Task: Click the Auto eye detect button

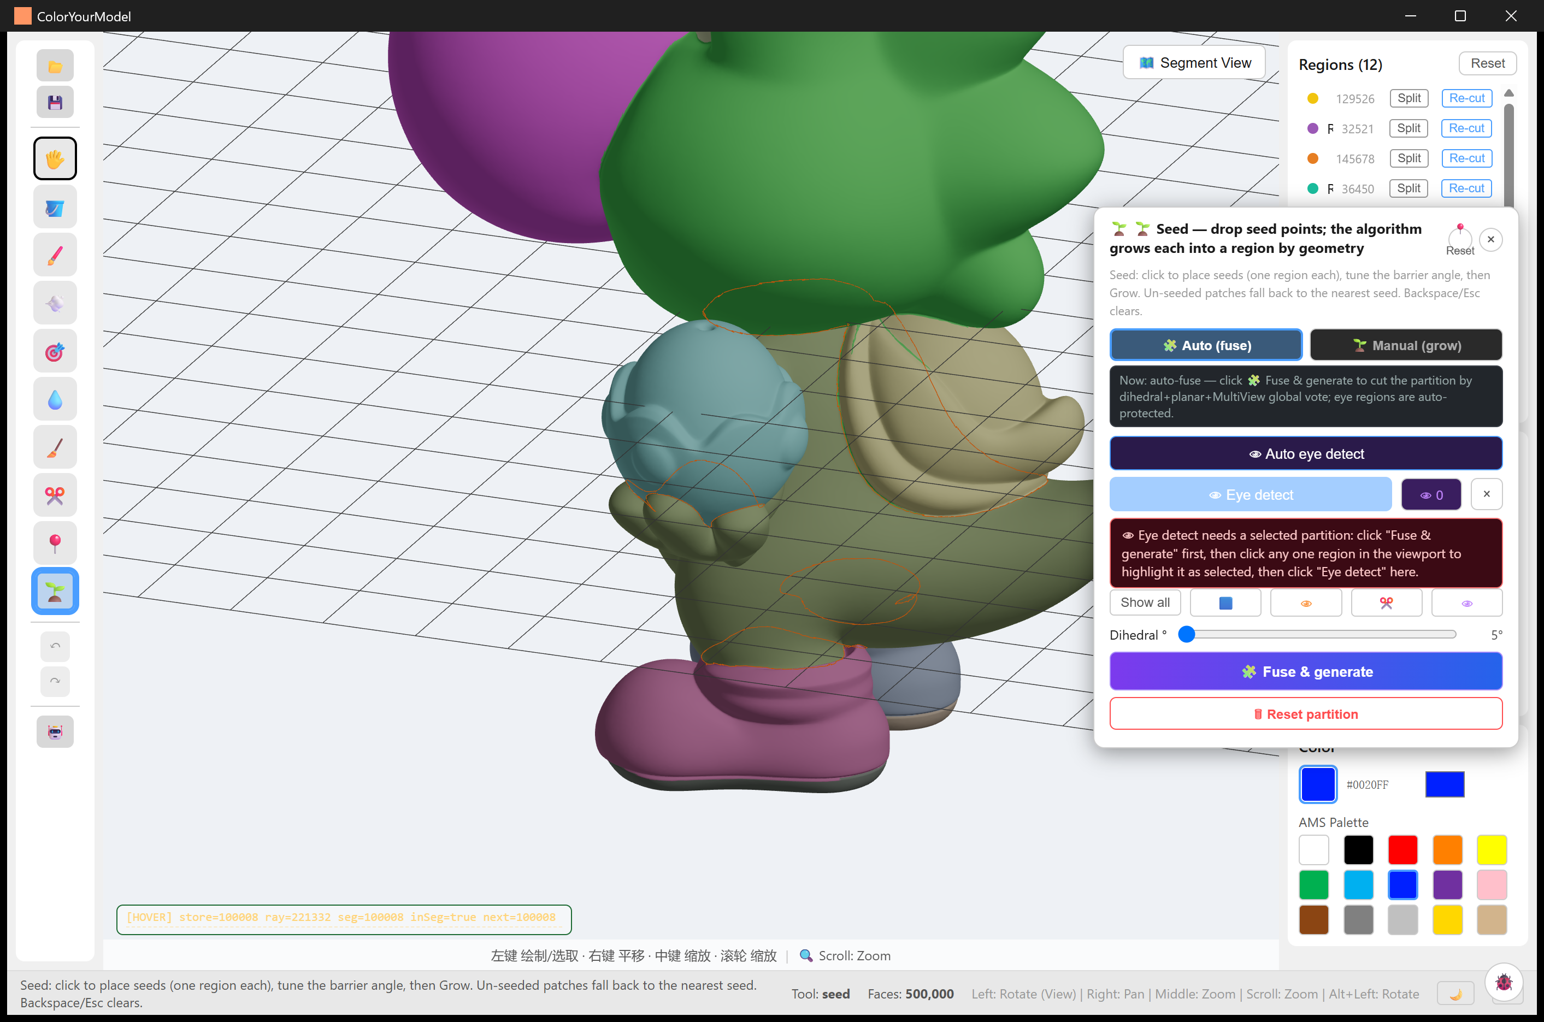Action: click(x=1305, y=453)
